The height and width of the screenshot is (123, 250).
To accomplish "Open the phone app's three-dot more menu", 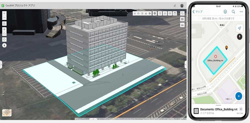I will click(x=241, y=11).
